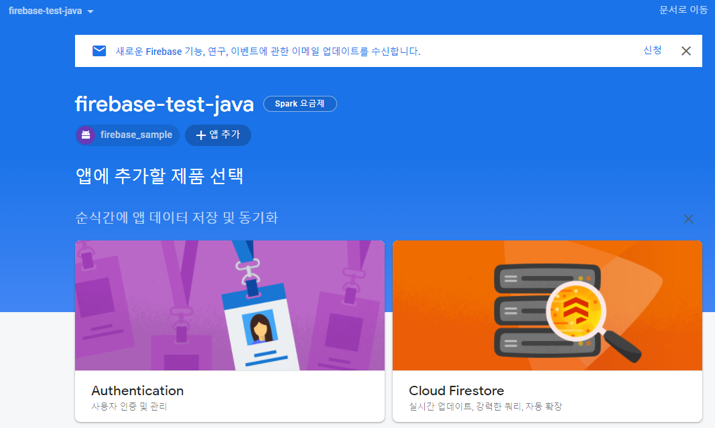The width and height of the screenshot is (715, 428).
Task: Click the 앱에 추가할 제품 선택 heading
Action: [159, 176]
